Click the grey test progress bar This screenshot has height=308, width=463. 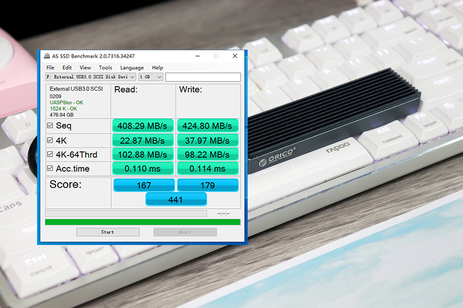point(126,213)
